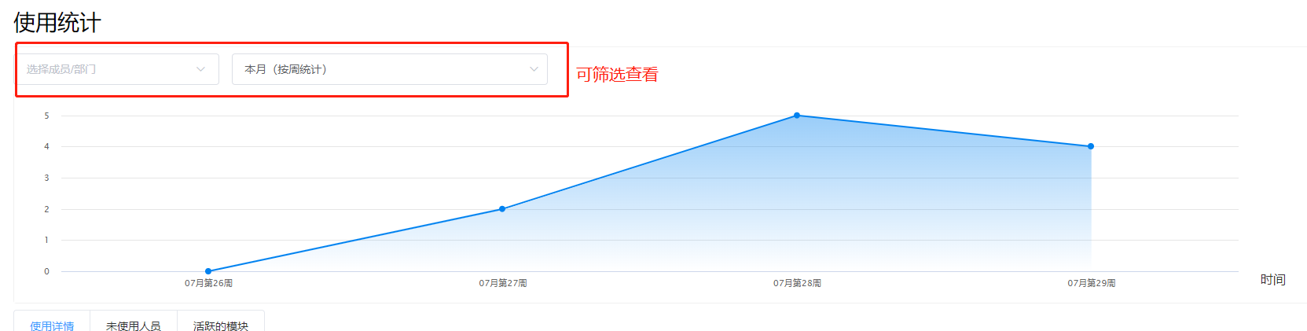Click the 07月第29周 x-axis label

tap(1091, 283)
